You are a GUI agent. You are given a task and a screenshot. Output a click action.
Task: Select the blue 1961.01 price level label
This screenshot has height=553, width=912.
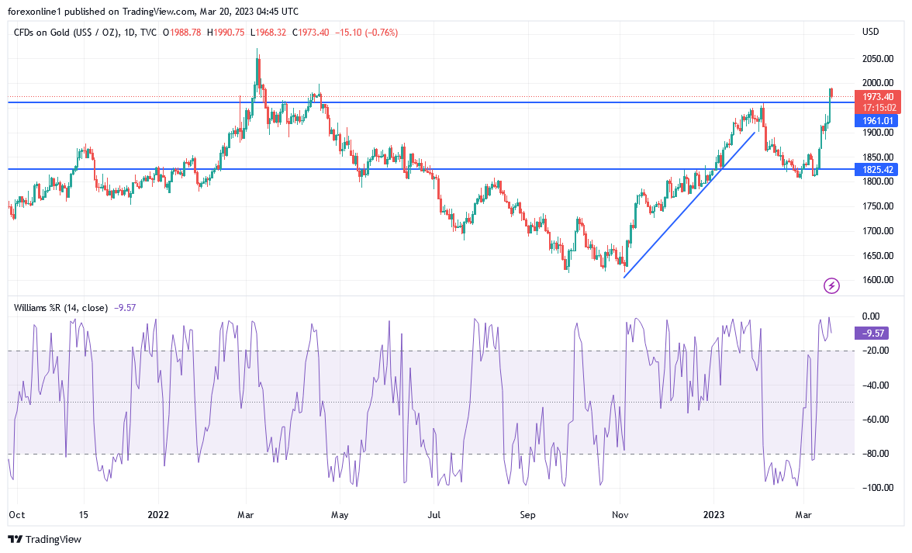coord(876,121)
